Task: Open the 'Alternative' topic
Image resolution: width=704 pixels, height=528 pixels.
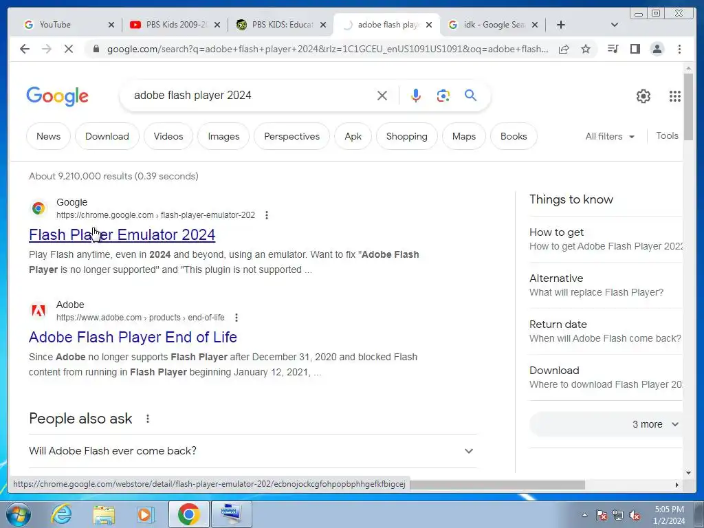Action: pos(606,285)
